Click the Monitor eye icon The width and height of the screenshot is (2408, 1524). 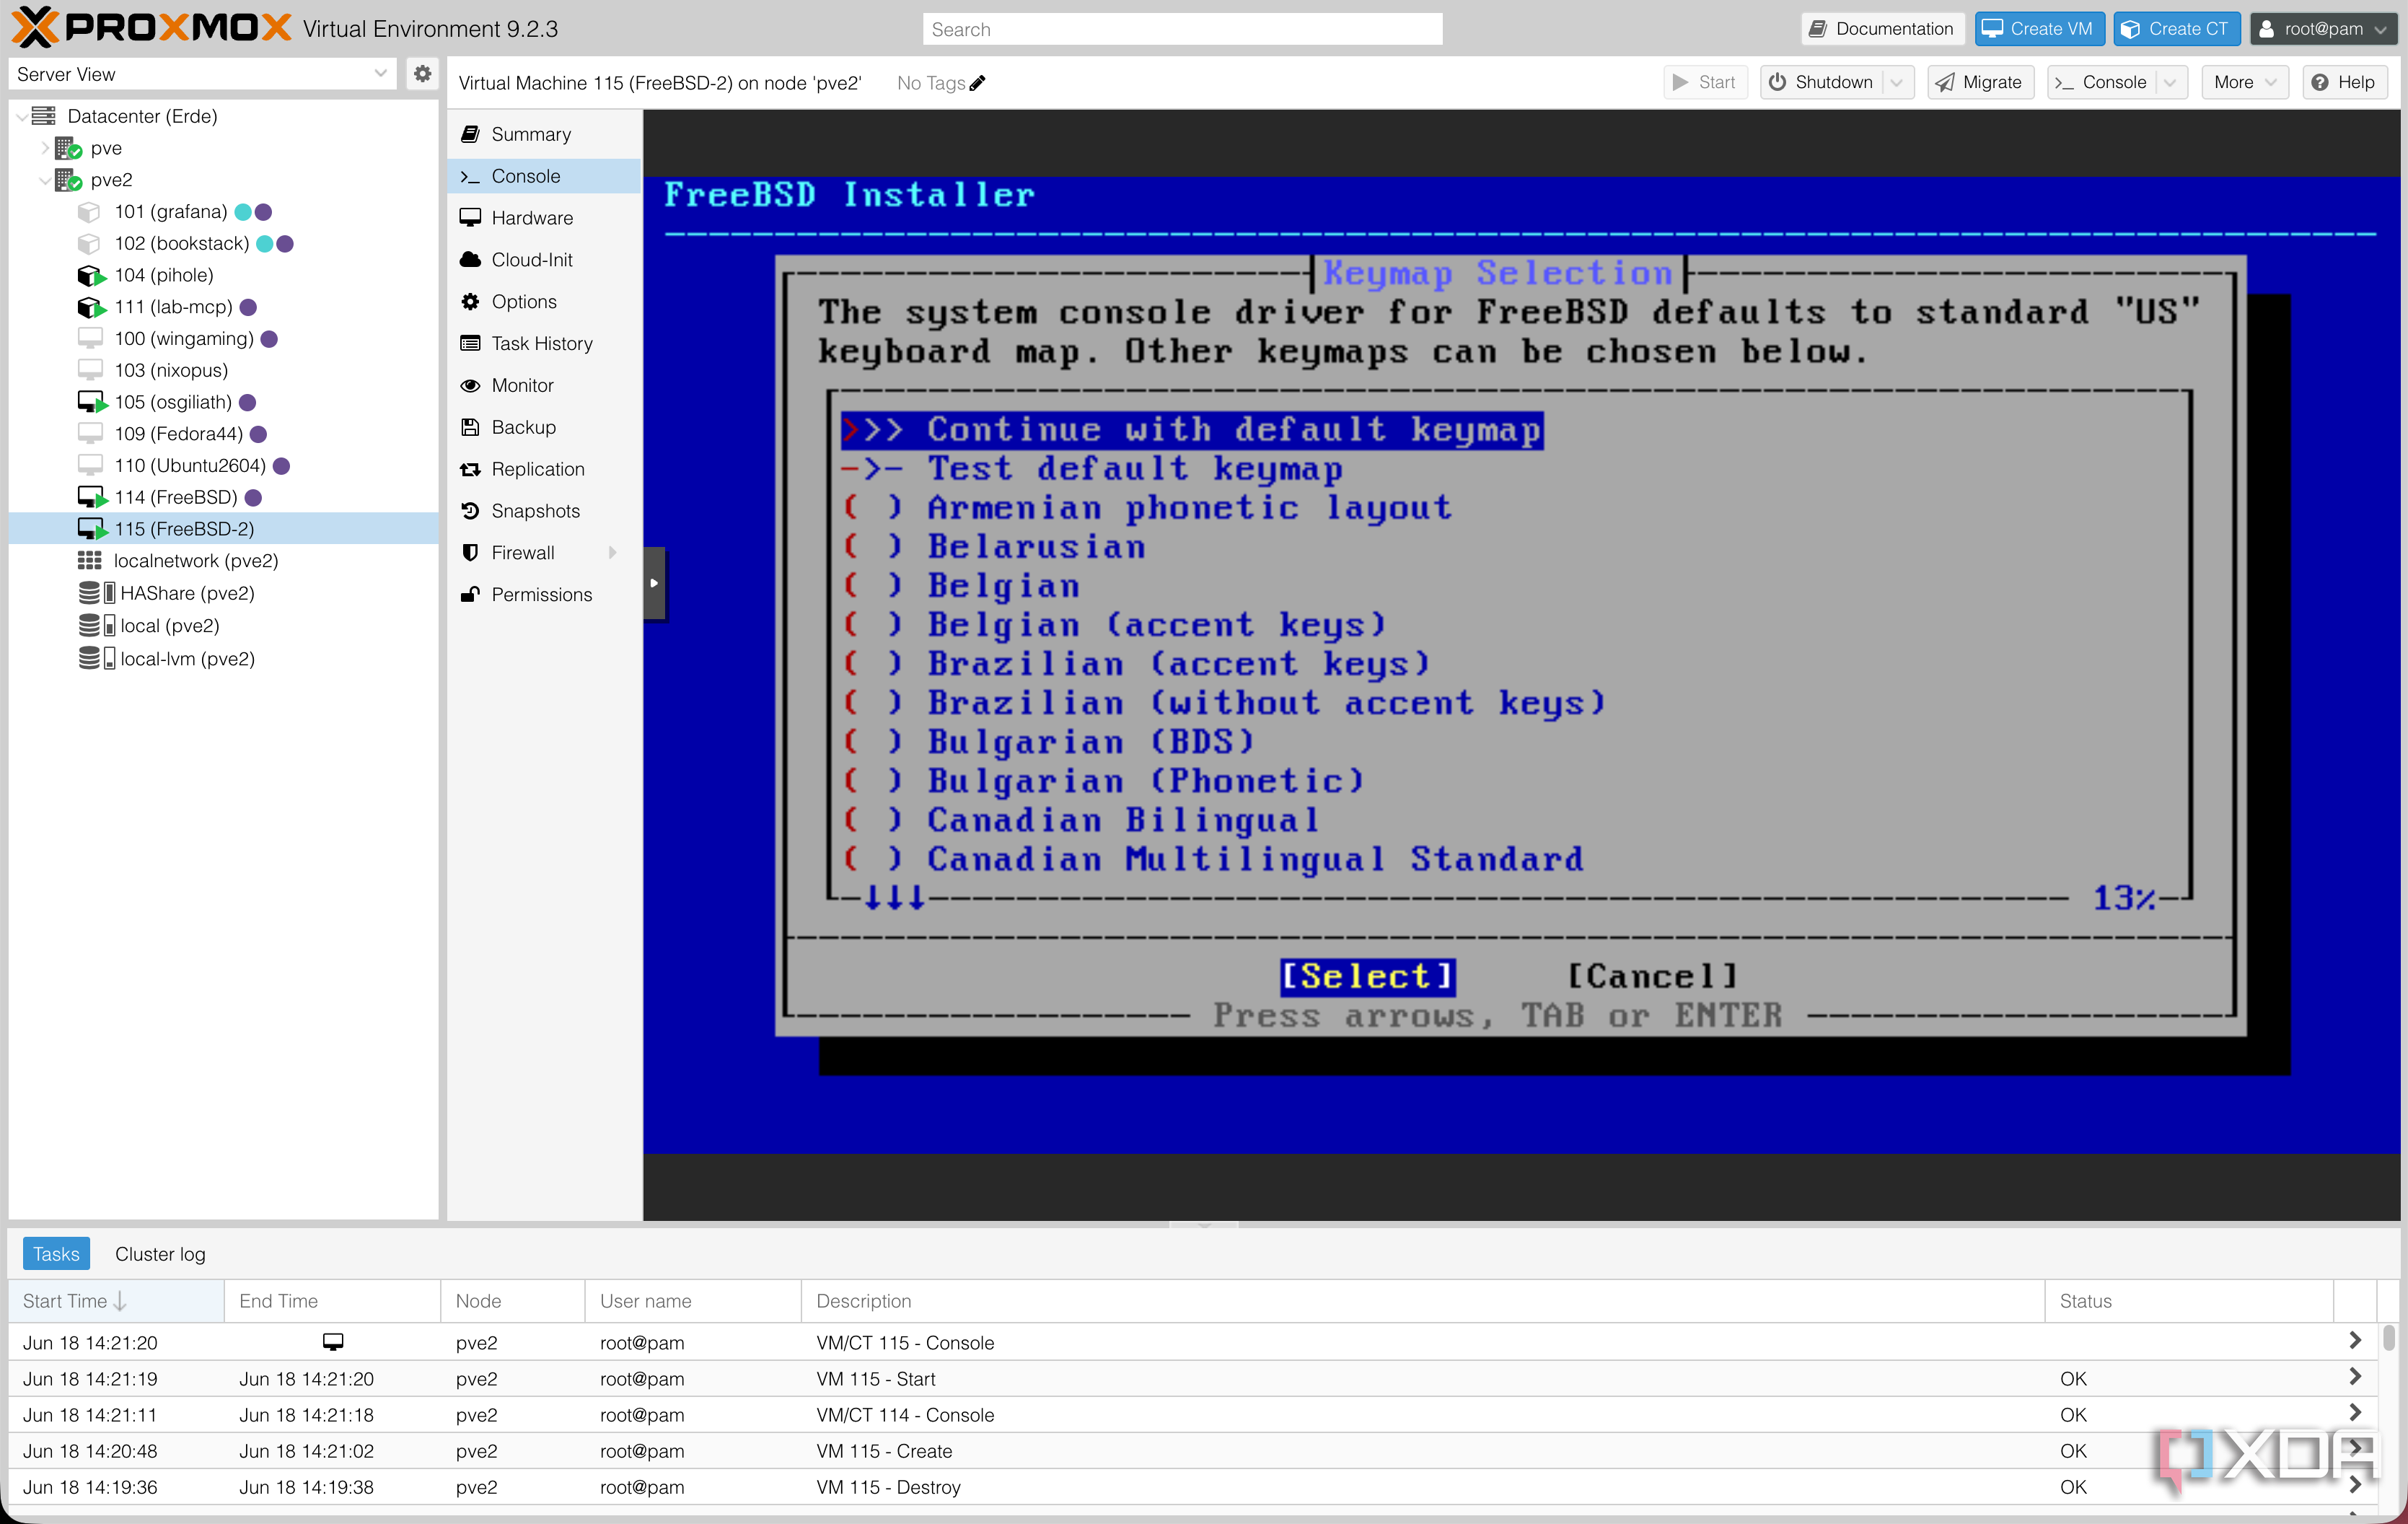pyautogui.click(x=470, y=386)
